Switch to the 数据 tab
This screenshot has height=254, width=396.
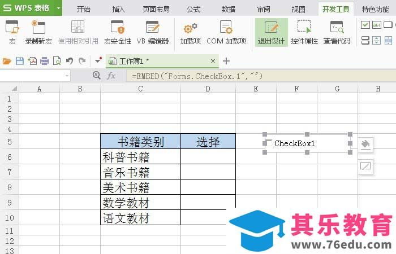[x=229, y=10]
